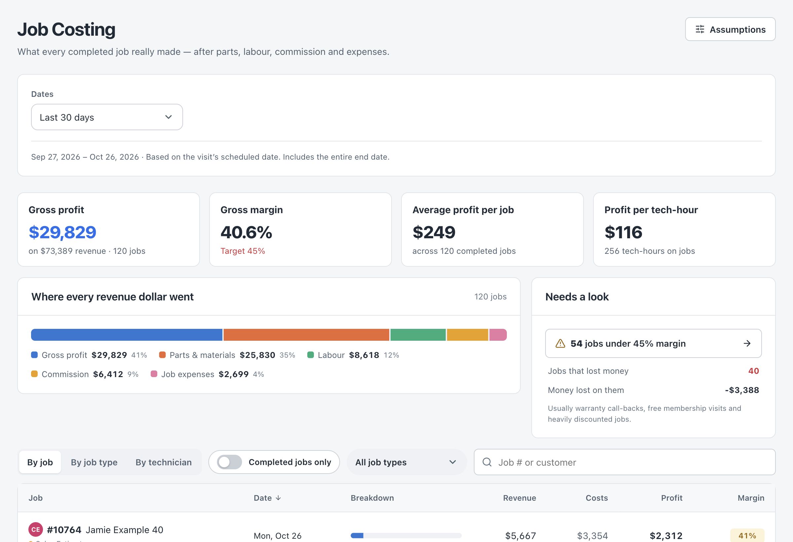
Task: Click the Job # or customer search field
Action: click(x=624, y=462)
